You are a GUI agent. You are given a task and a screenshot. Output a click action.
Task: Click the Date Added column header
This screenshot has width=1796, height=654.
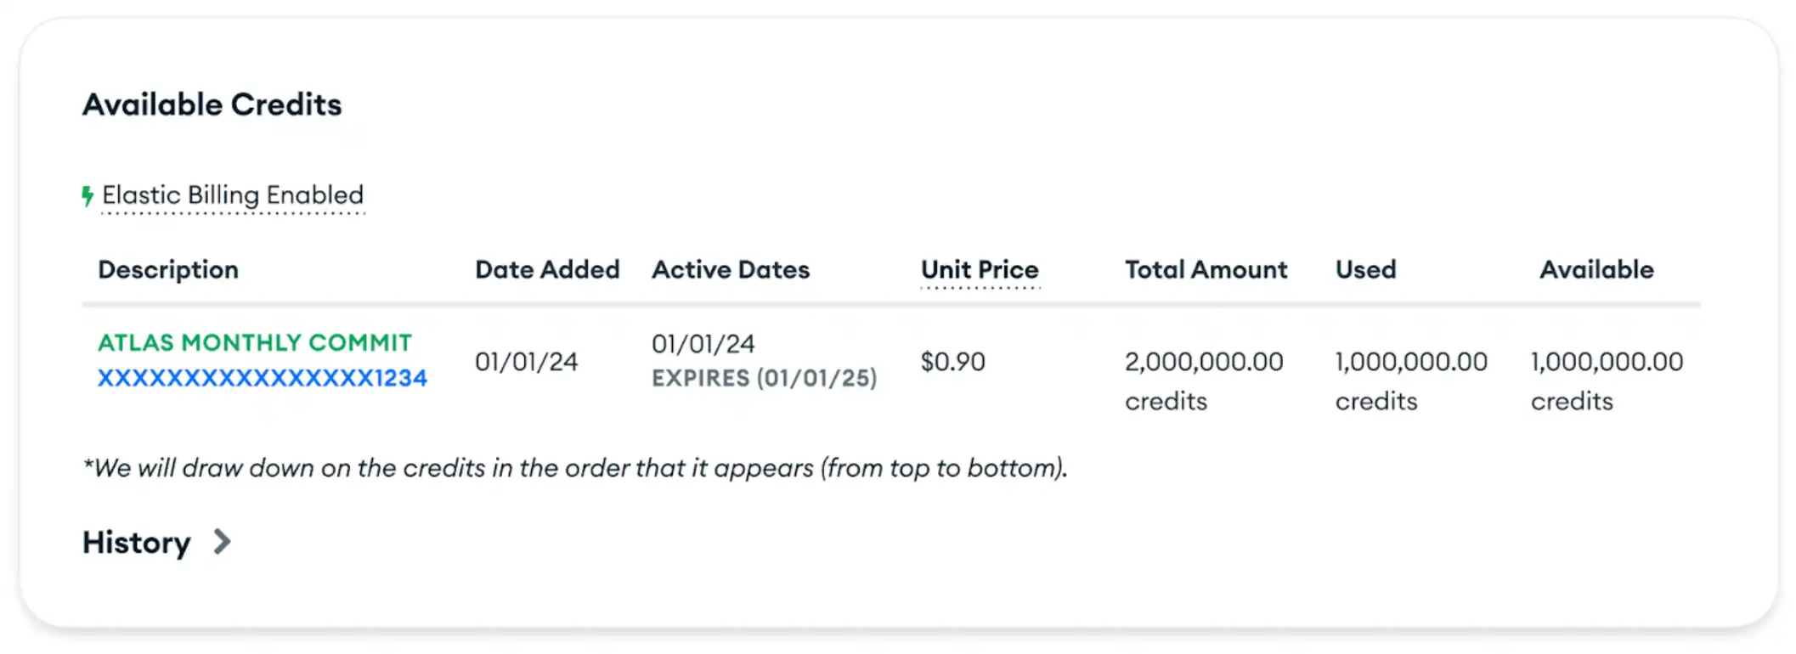[547, 269]
